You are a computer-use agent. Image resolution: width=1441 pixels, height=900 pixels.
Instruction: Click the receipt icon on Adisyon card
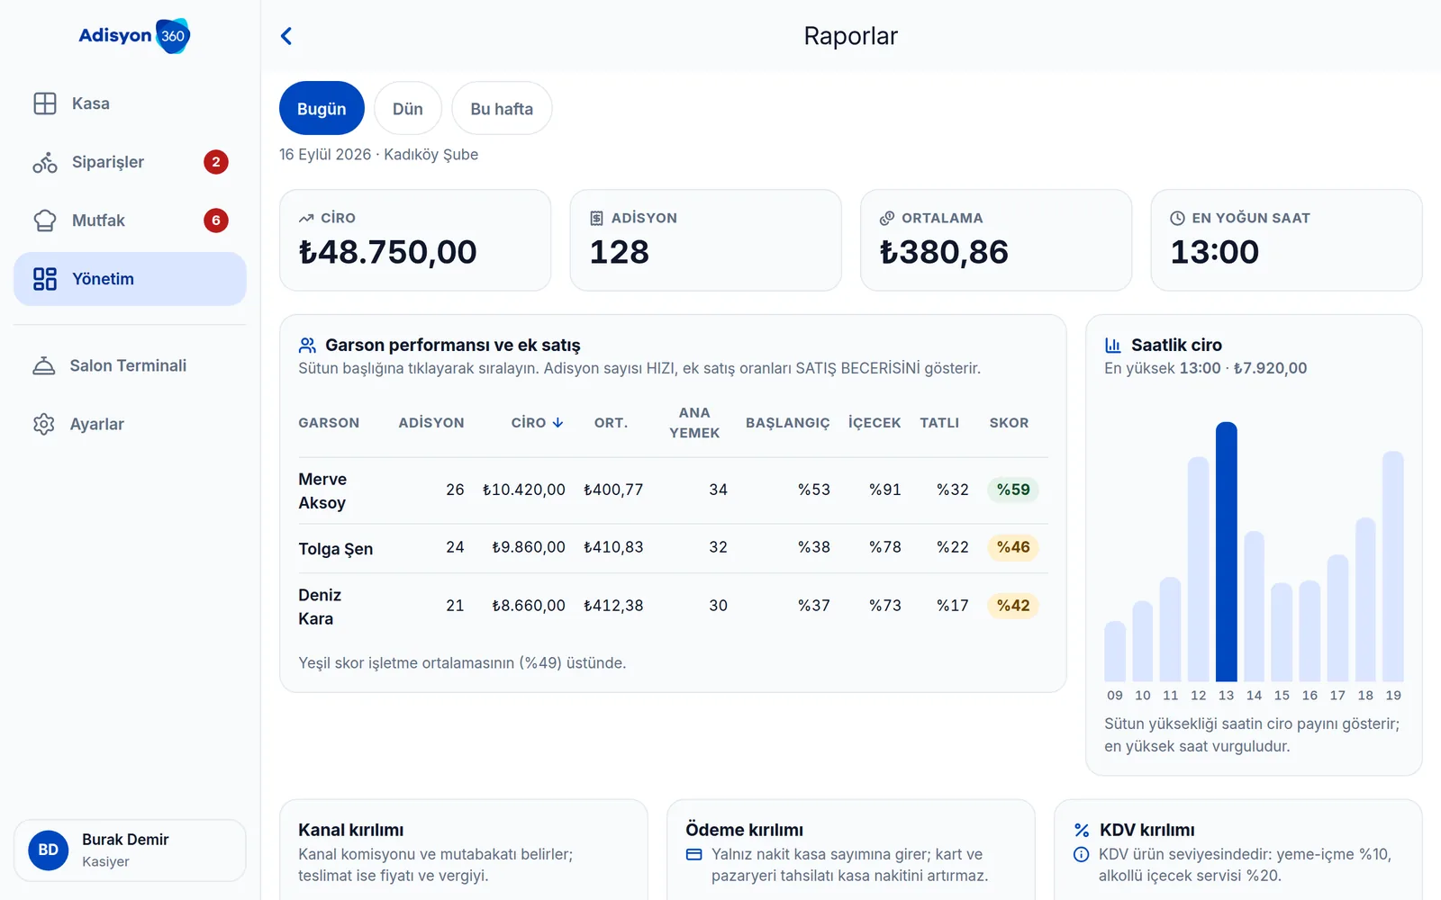point(596,218)
